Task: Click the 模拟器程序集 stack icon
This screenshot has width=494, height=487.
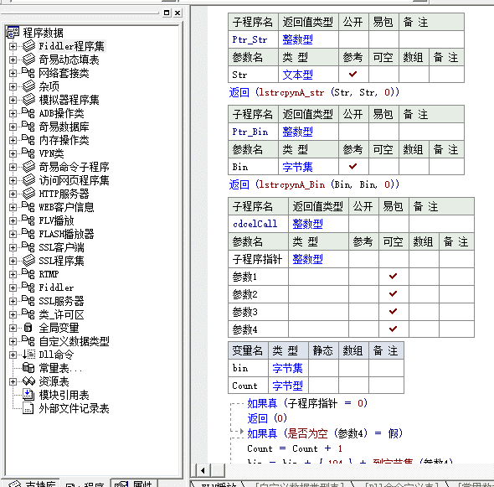Action: click(28, 100)
